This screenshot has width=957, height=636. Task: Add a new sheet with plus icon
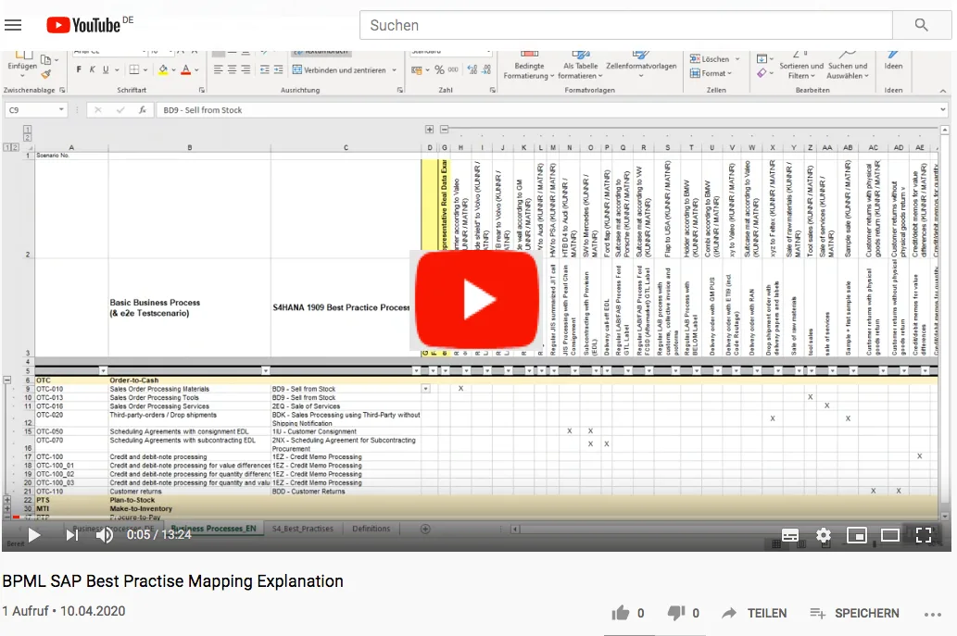(x=425, y=529)
